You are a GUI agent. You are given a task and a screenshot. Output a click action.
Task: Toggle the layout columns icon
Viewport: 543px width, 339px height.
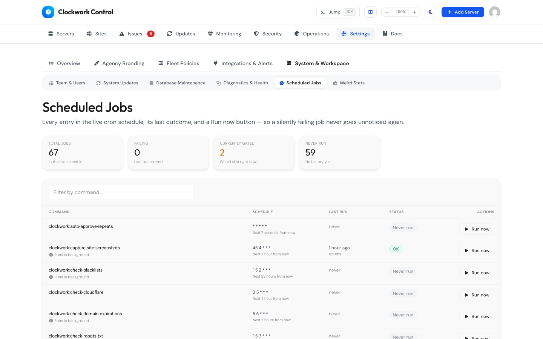tap(370, 12)
